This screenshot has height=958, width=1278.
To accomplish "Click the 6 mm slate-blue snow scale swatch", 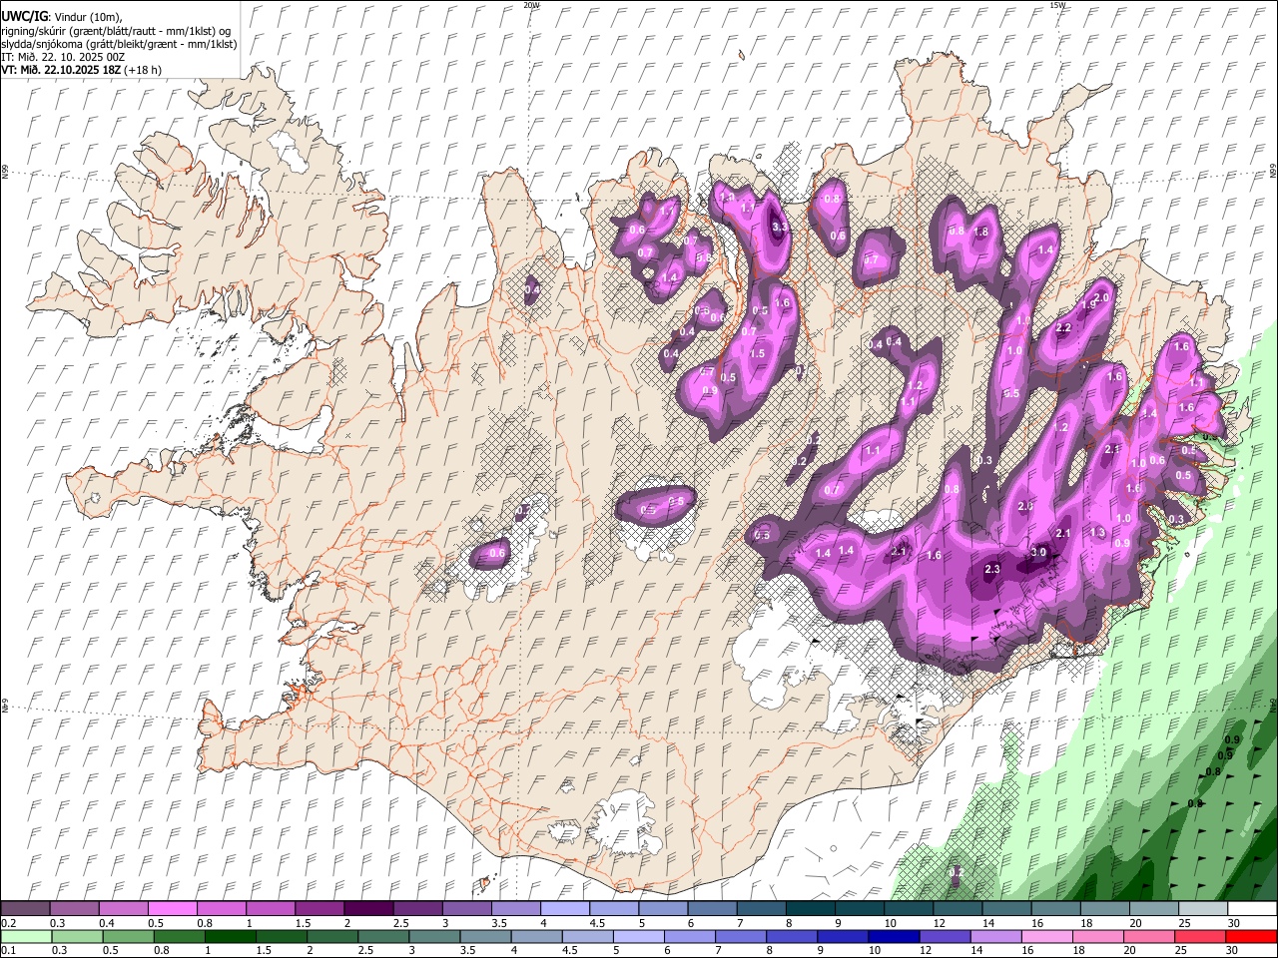I will pos(712,908).
